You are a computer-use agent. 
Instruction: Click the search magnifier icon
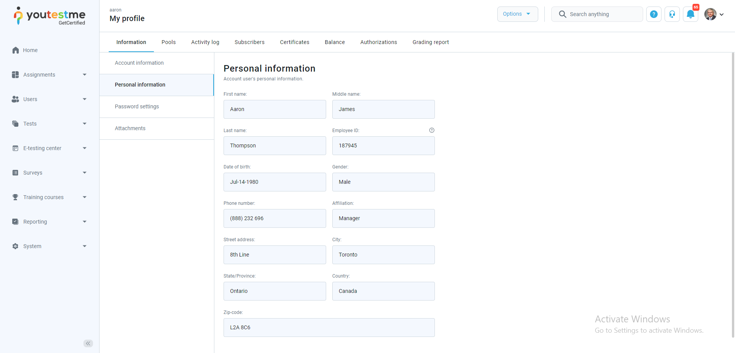(562, 14)
